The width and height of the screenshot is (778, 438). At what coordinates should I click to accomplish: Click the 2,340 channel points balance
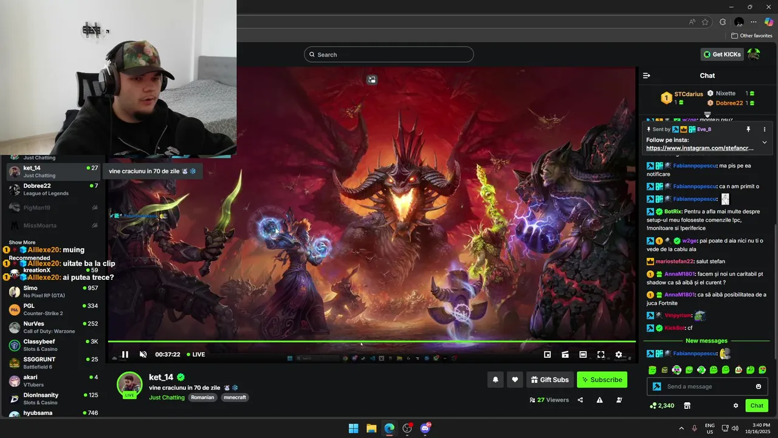pos(662,406)
